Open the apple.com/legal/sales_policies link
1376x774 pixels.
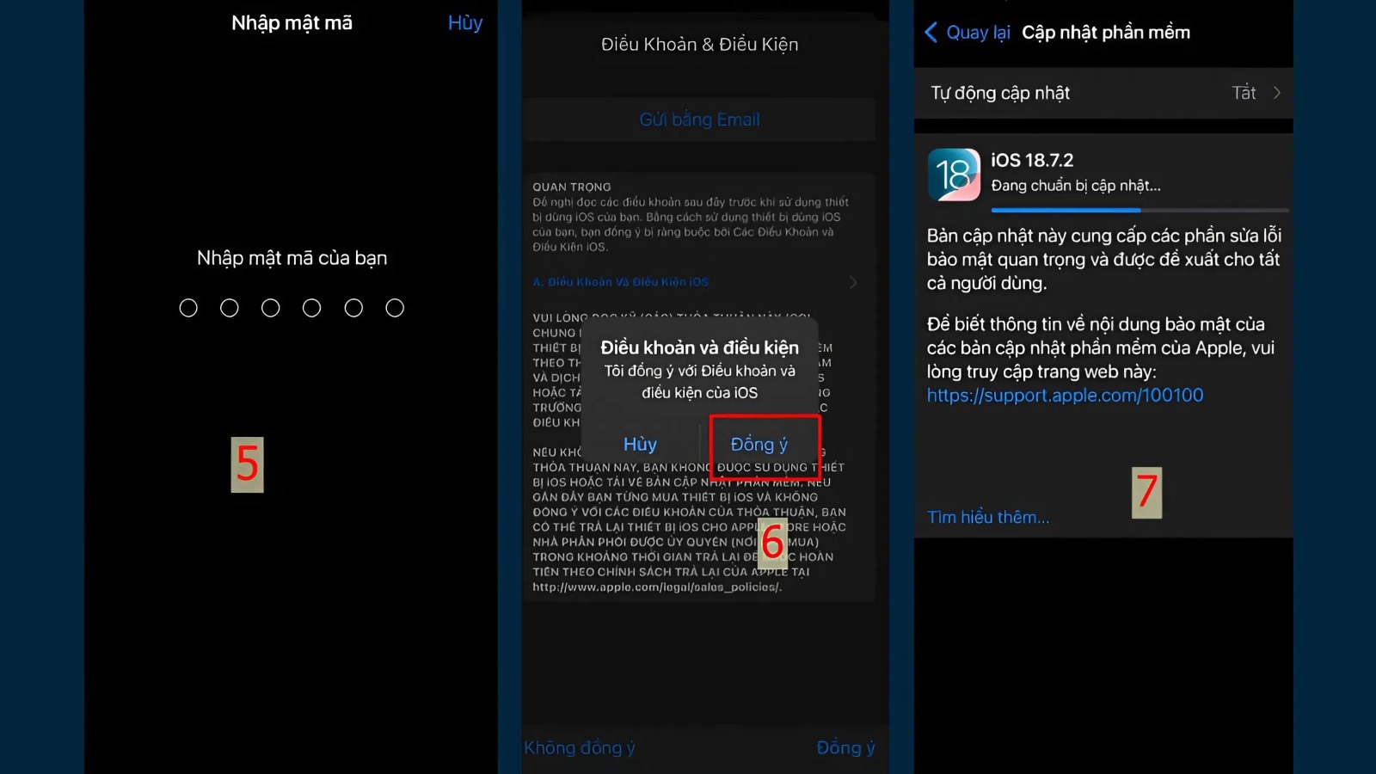tap(657, 587)
